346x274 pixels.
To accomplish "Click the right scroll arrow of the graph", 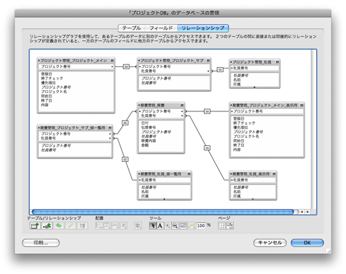I will click(x=307, y=212).
